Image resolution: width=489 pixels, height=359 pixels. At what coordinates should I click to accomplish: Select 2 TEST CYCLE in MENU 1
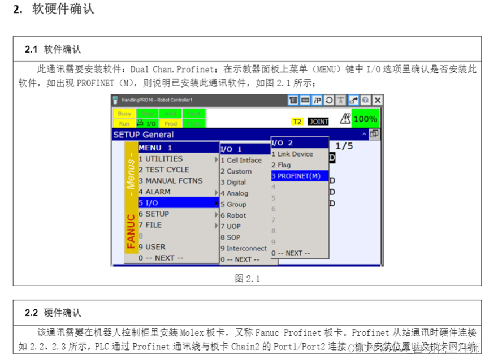(x=178, y=170)
